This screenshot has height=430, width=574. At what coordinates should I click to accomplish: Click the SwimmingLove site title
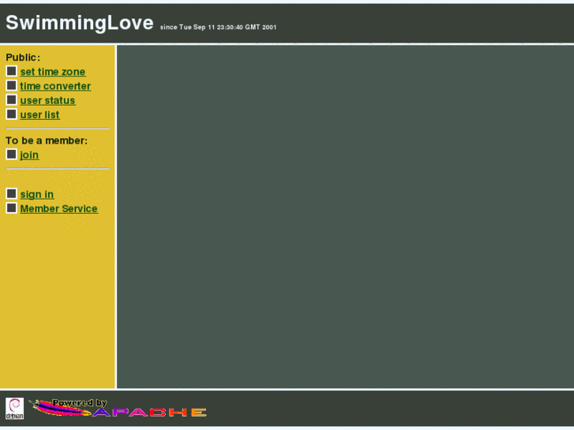(80, 23)
